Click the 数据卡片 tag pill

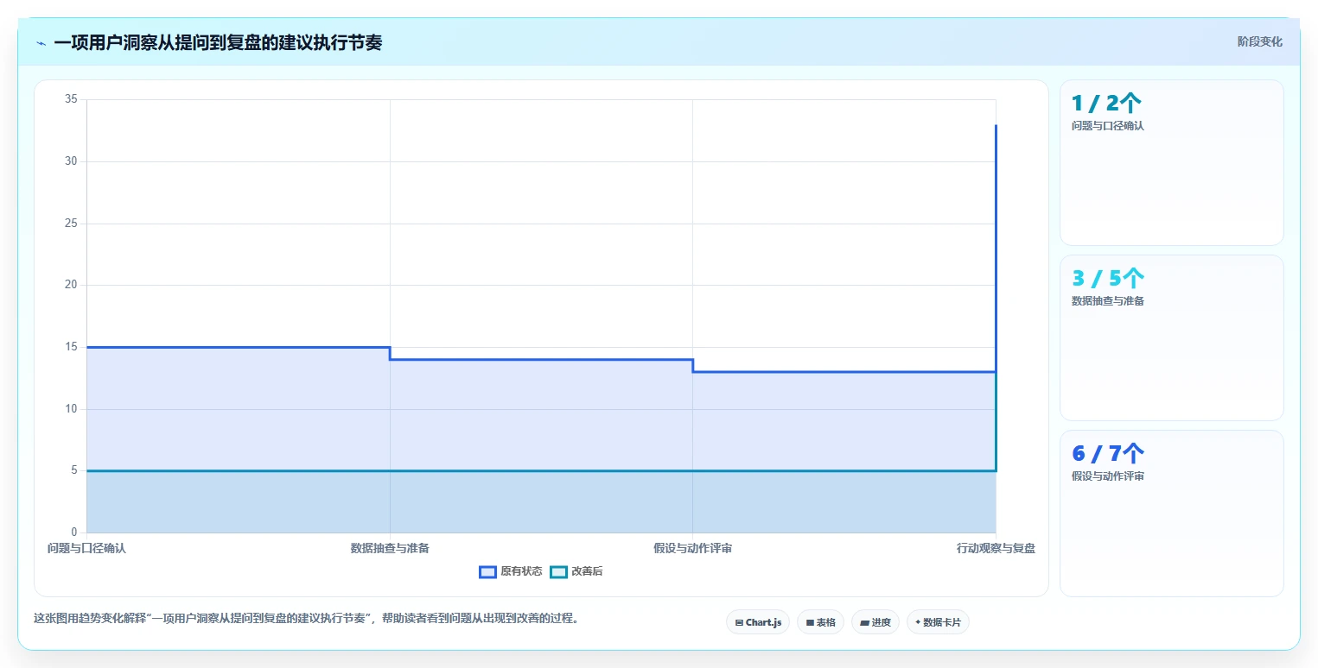click(x=938, y=622)
